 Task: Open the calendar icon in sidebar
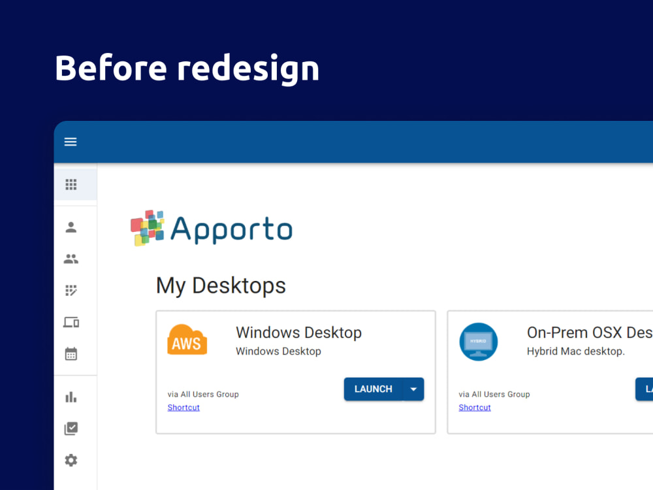click(x=71, y=353)
